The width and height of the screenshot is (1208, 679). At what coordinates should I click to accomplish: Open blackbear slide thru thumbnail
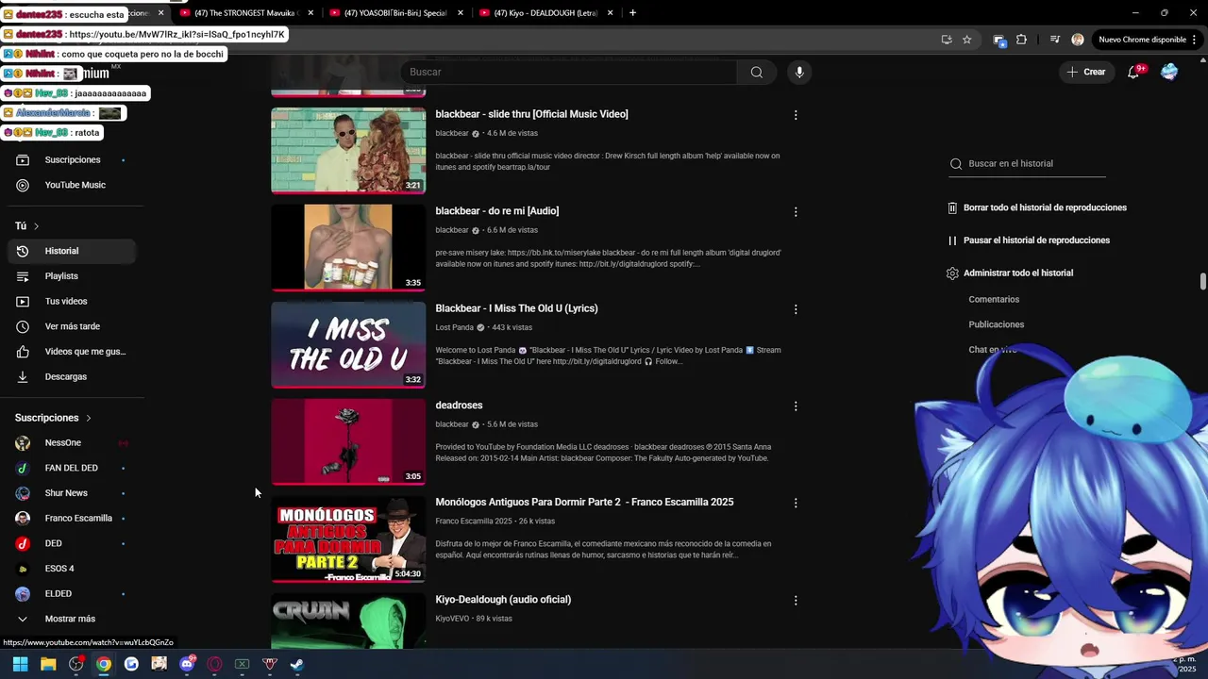tap(348, 151)
